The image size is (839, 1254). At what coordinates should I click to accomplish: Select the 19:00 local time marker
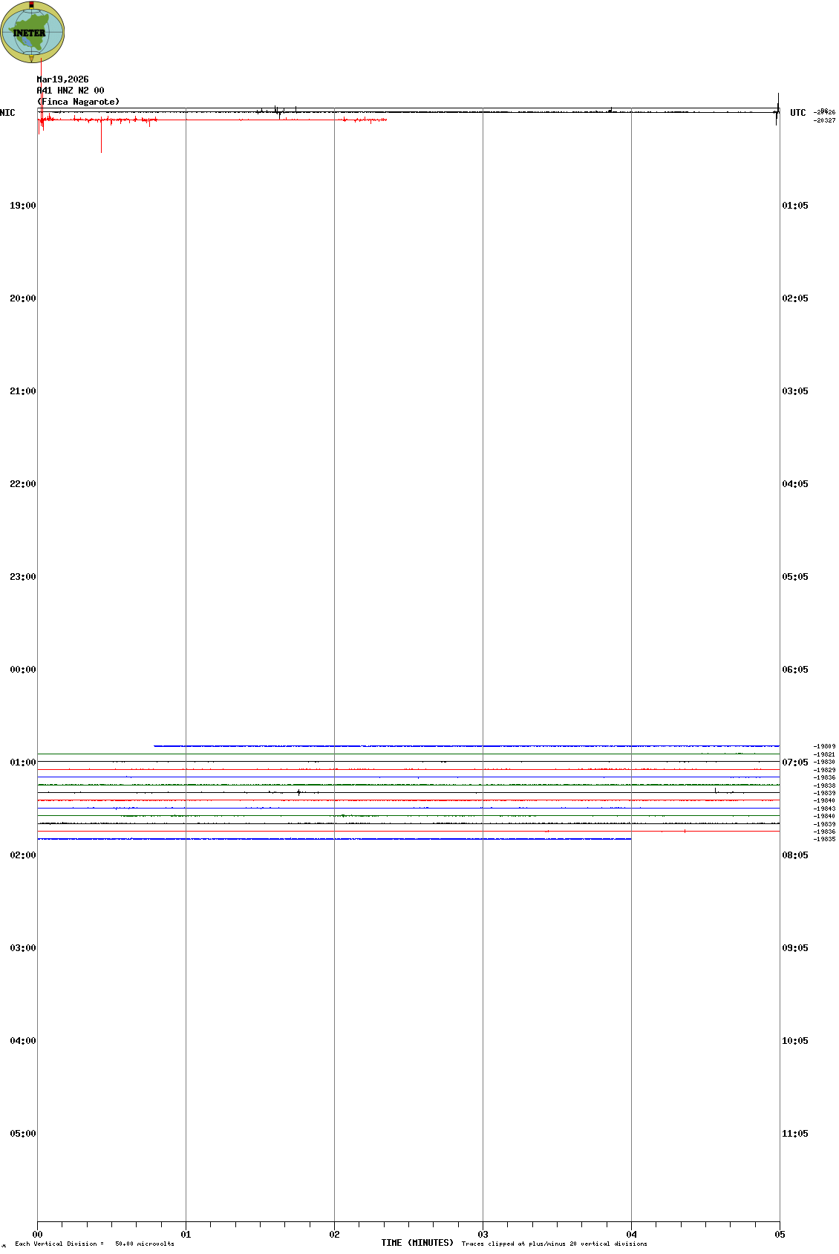point(22,206)
